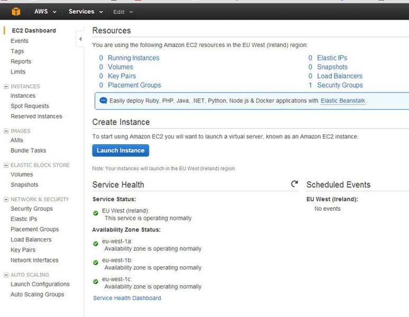This screenshot has width=409, height=317.
Task: Click green status check for EU West (Ireland)
Action: 96,213
